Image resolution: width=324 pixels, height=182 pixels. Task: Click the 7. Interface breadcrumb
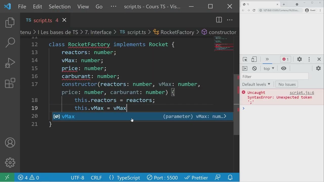point(98,32)
